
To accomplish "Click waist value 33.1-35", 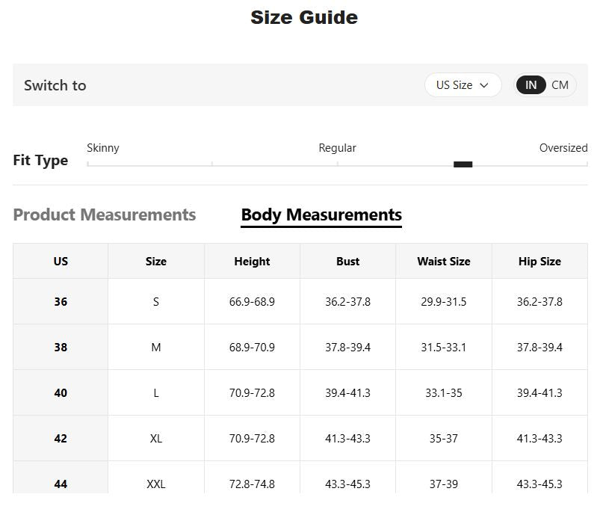I will 444,393.
